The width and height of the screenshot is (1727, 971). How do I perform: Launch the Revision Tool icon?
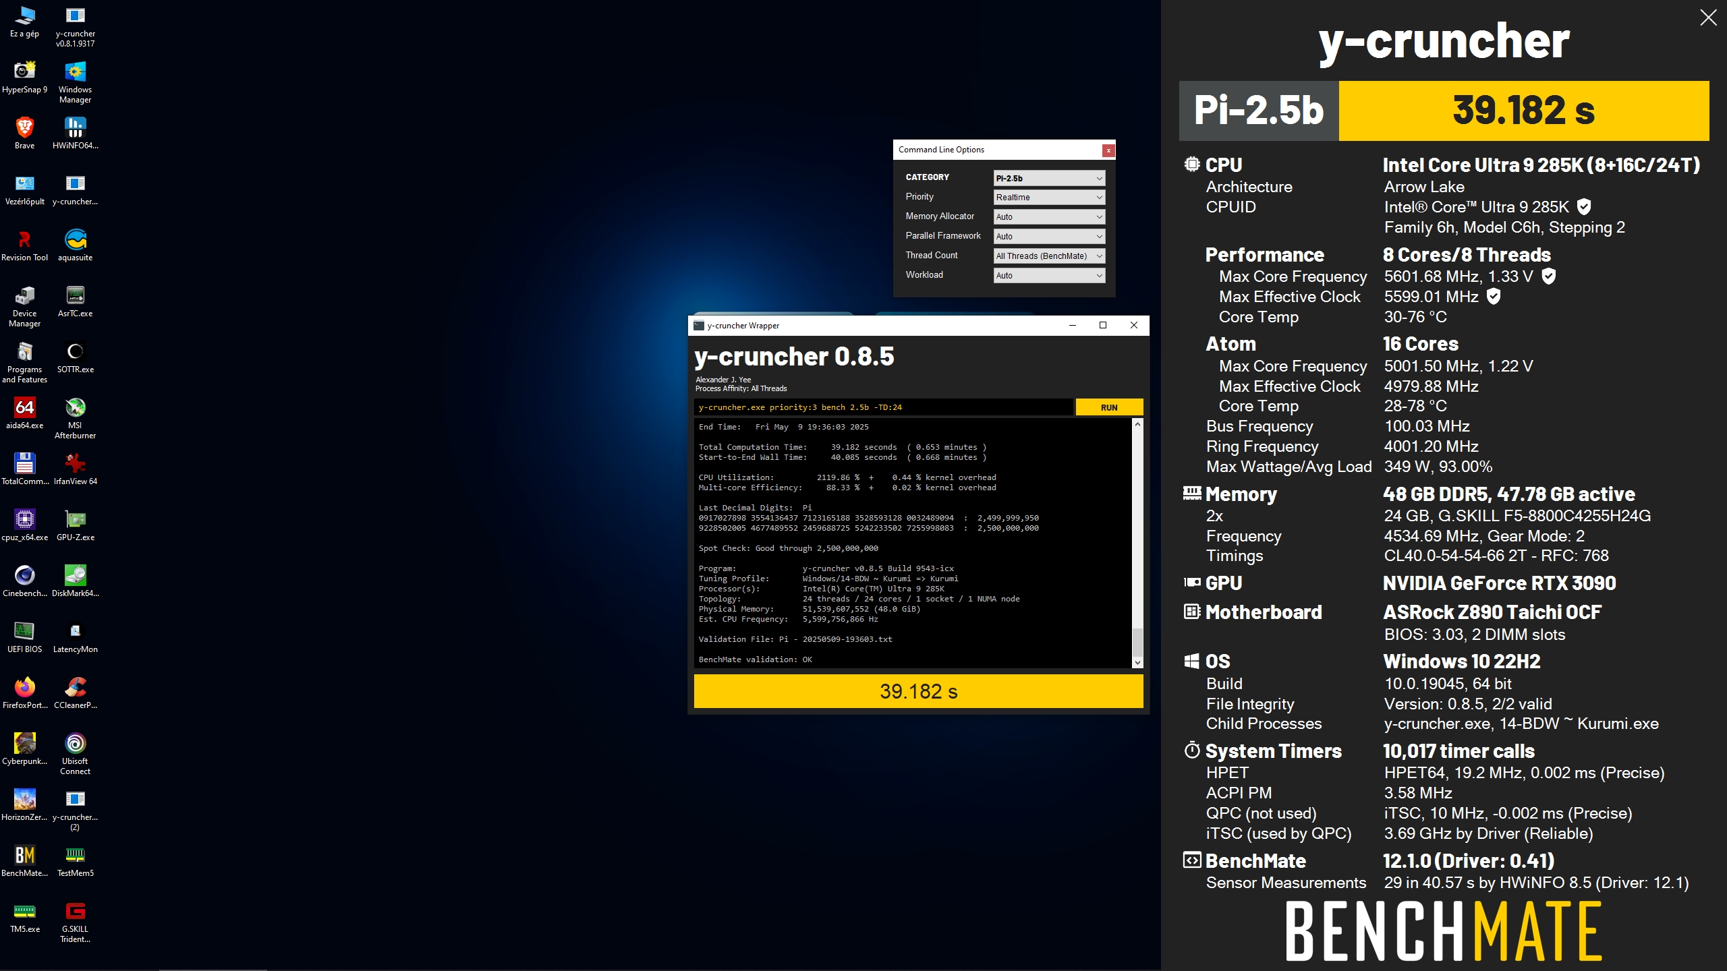[x=25, y=245]
